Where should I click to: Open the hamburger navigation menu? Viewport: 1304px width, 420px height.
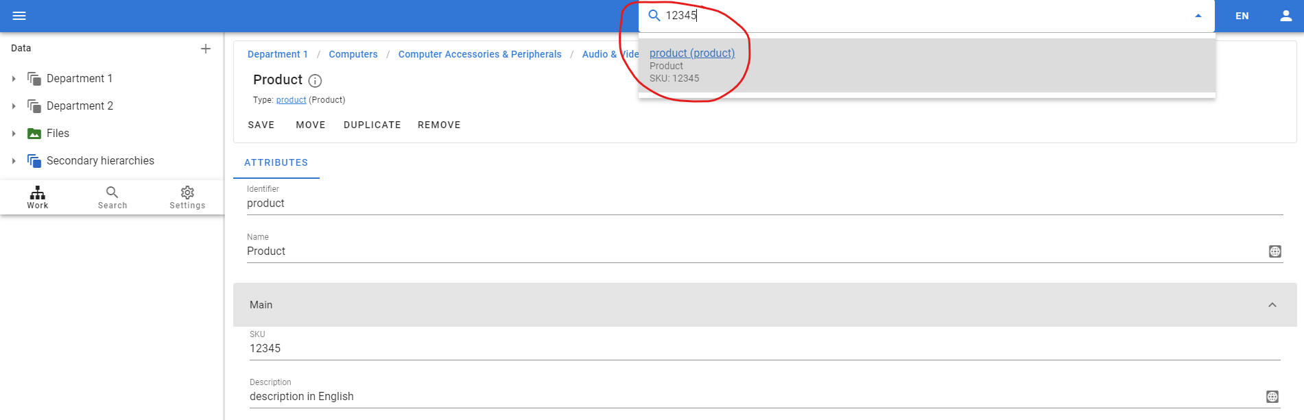pos(19,16)
